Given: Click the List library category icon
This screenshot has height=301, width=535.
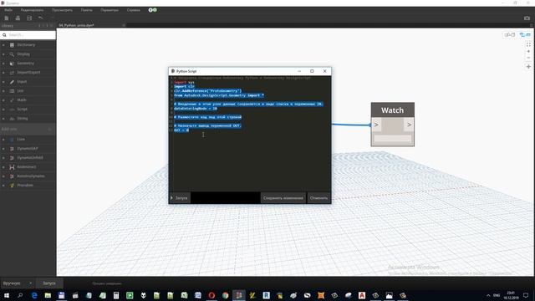Looking at the screenshot, I should click(x=12, y=91).
